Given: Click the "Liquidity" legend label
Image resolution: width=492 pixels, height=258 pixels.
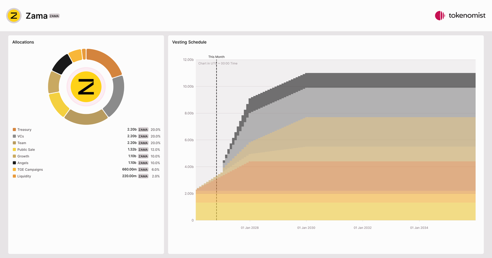Looking at the screenshot, I should click(24, 176).
